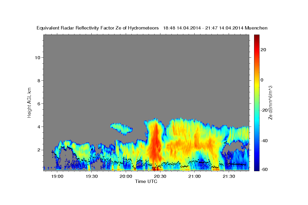308x205 pixels.
Task: Click the 20:30 time axis label
Action: click(160, 177)
